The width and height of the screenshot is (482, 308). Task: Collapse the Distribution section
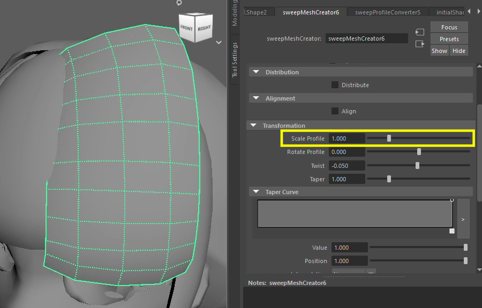tap(255, 72)
